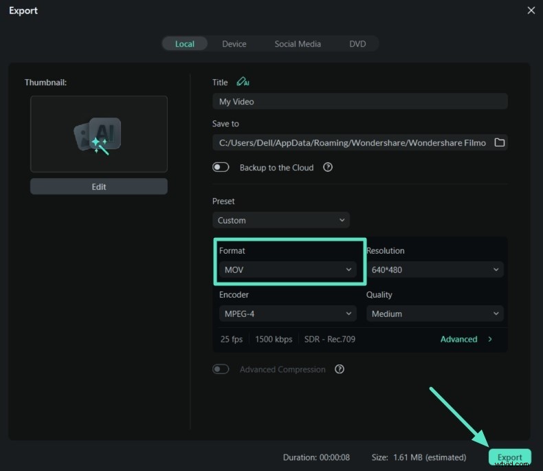Image resolution: width=543 pixels, height=471 pixels.
Task: Enable Backup to the Cloud toggle
Action: [x=221, y=167]
